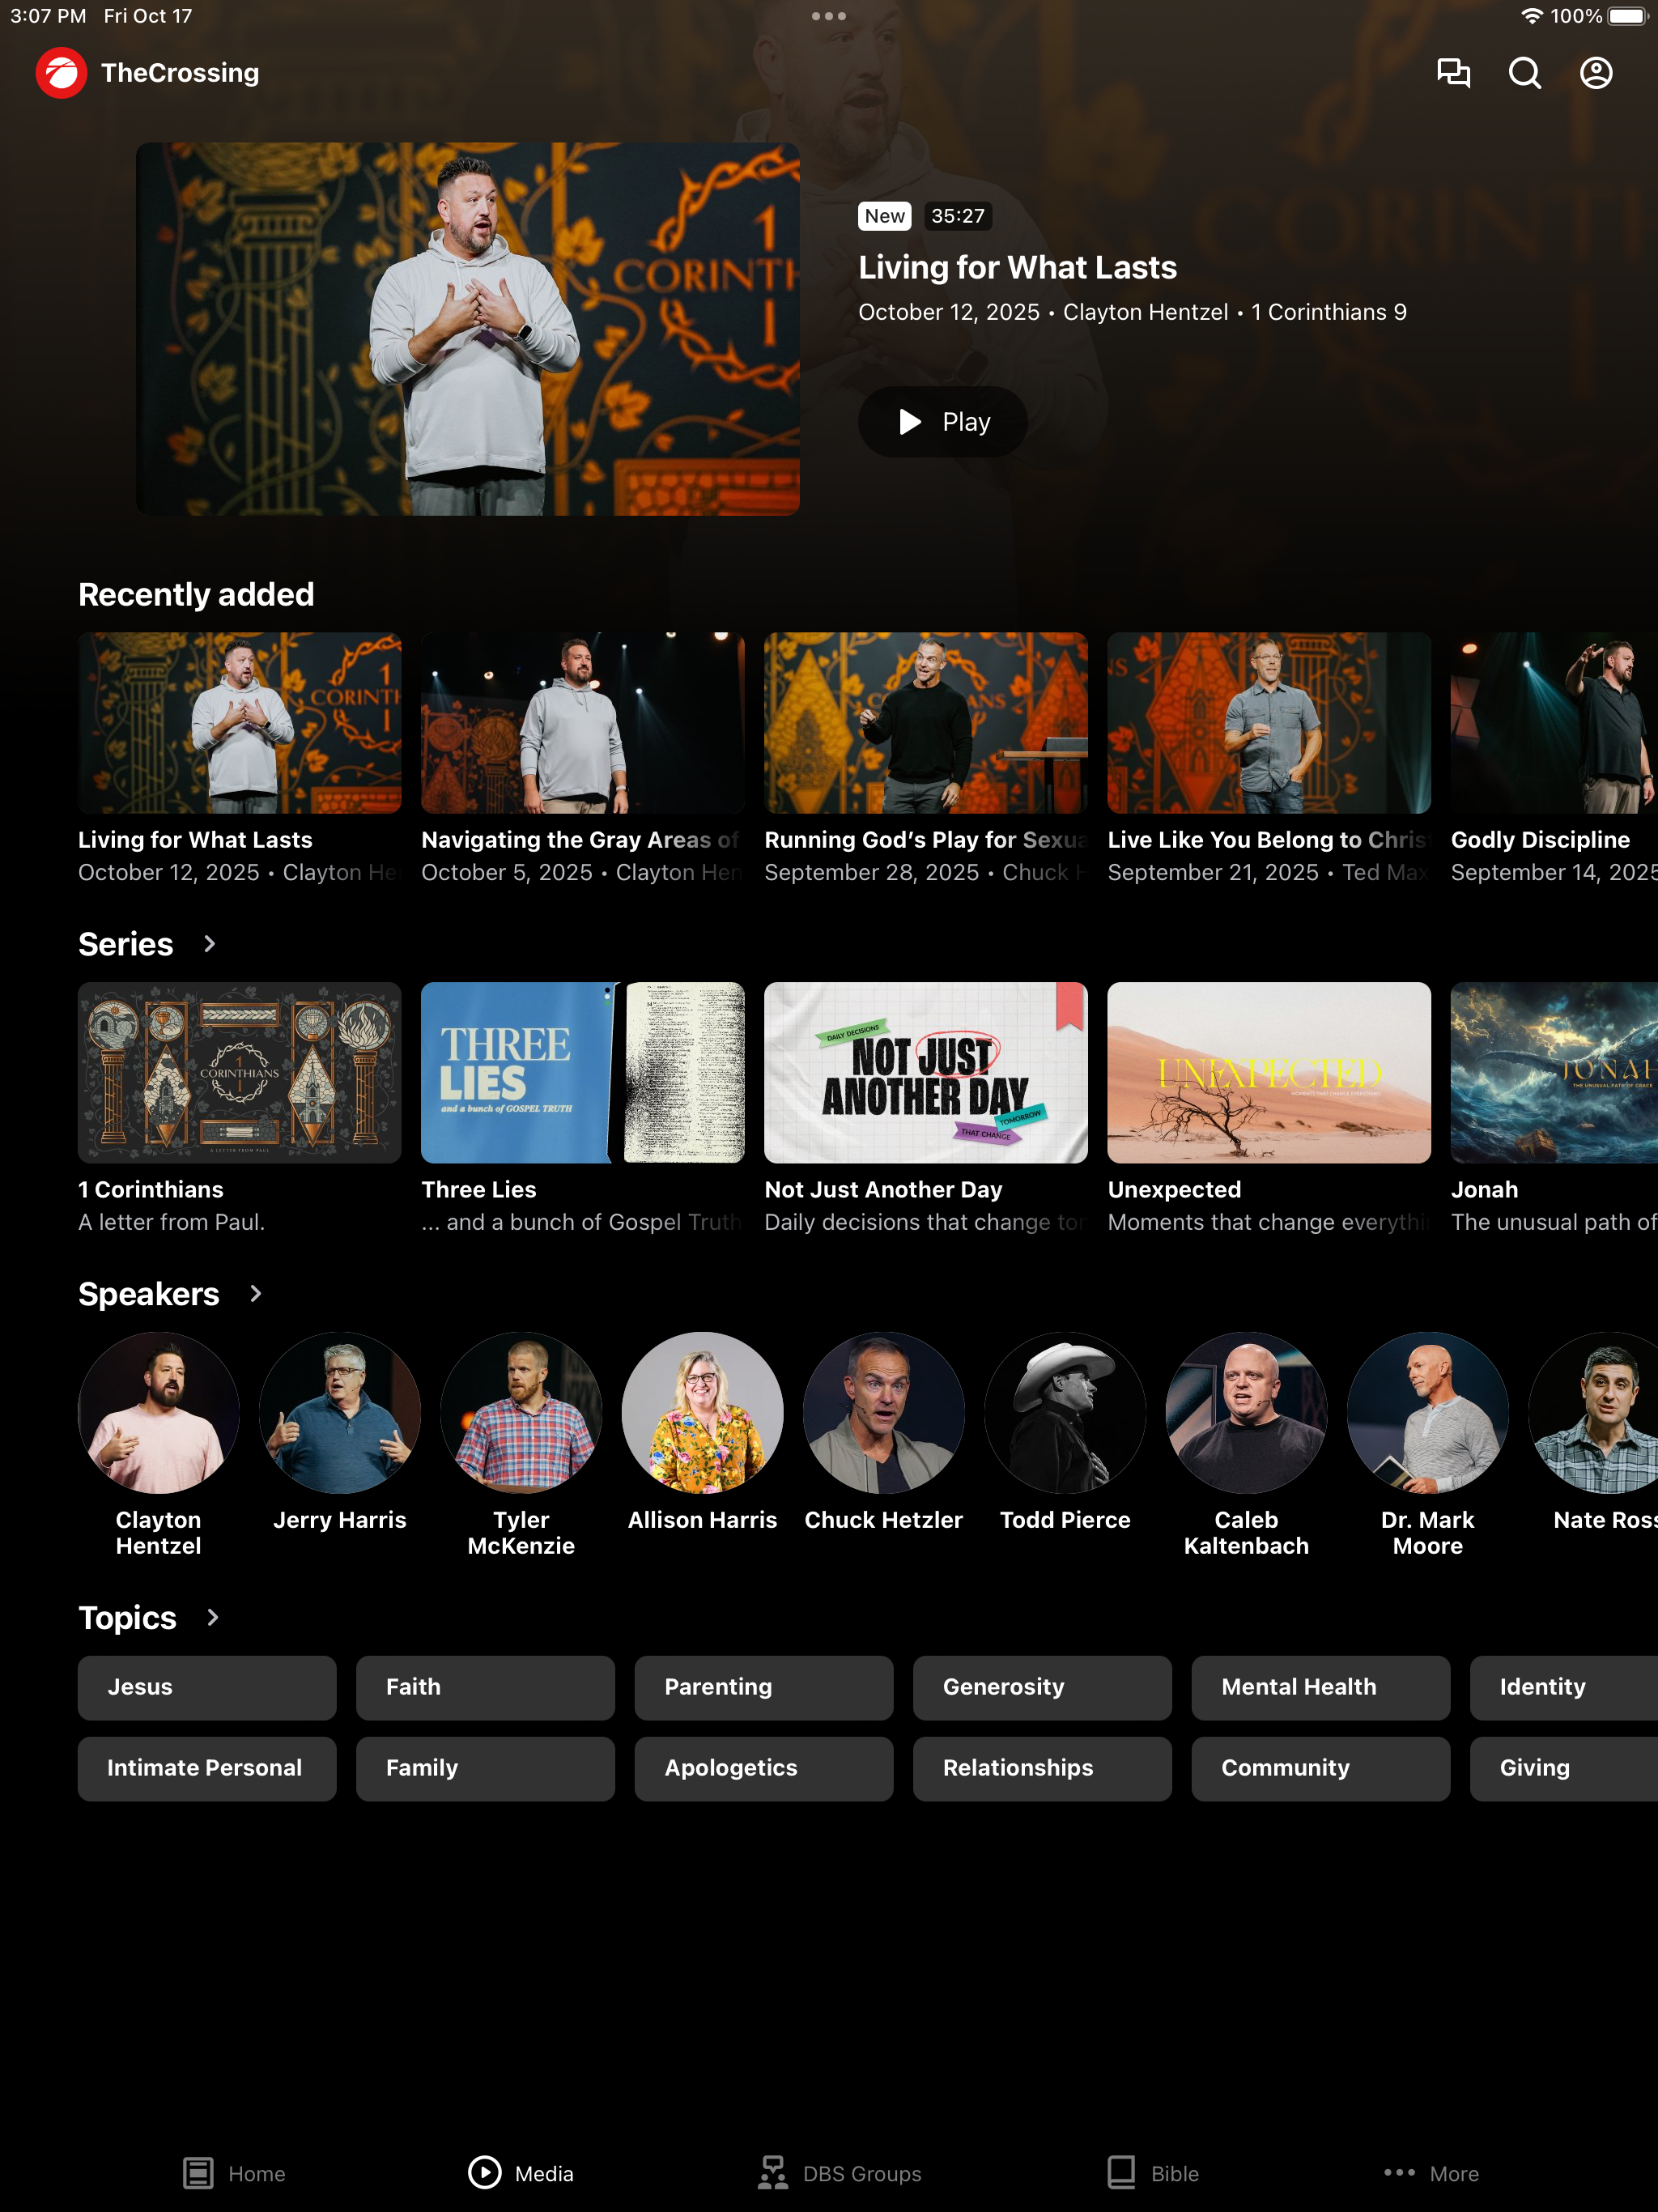Tap the Wi-Fi status icon

pos(1531,16)
